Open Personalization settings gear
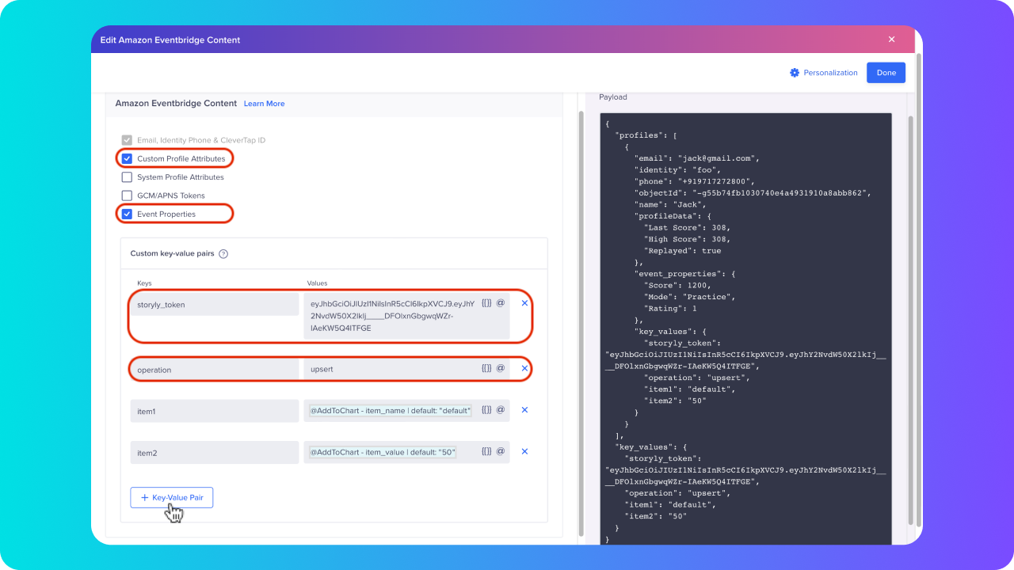Image resolution: width=1014 pixels, height=570 pixels. (x=795, y=73)
